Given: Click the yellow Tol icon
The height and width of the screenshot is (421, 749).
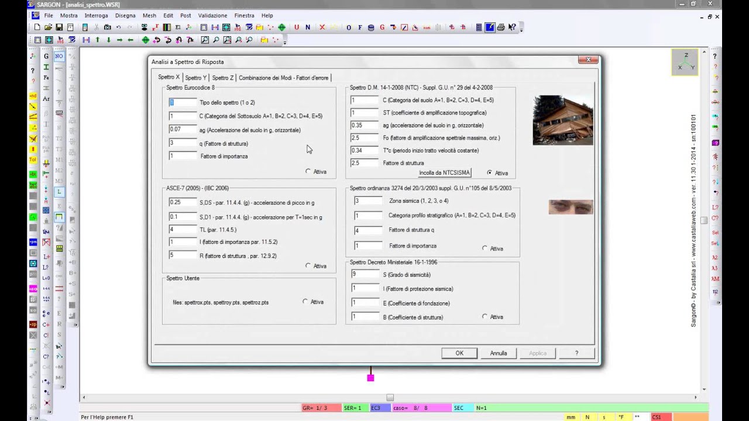Looking at the screenshot, I should click(x=33, y=159).
